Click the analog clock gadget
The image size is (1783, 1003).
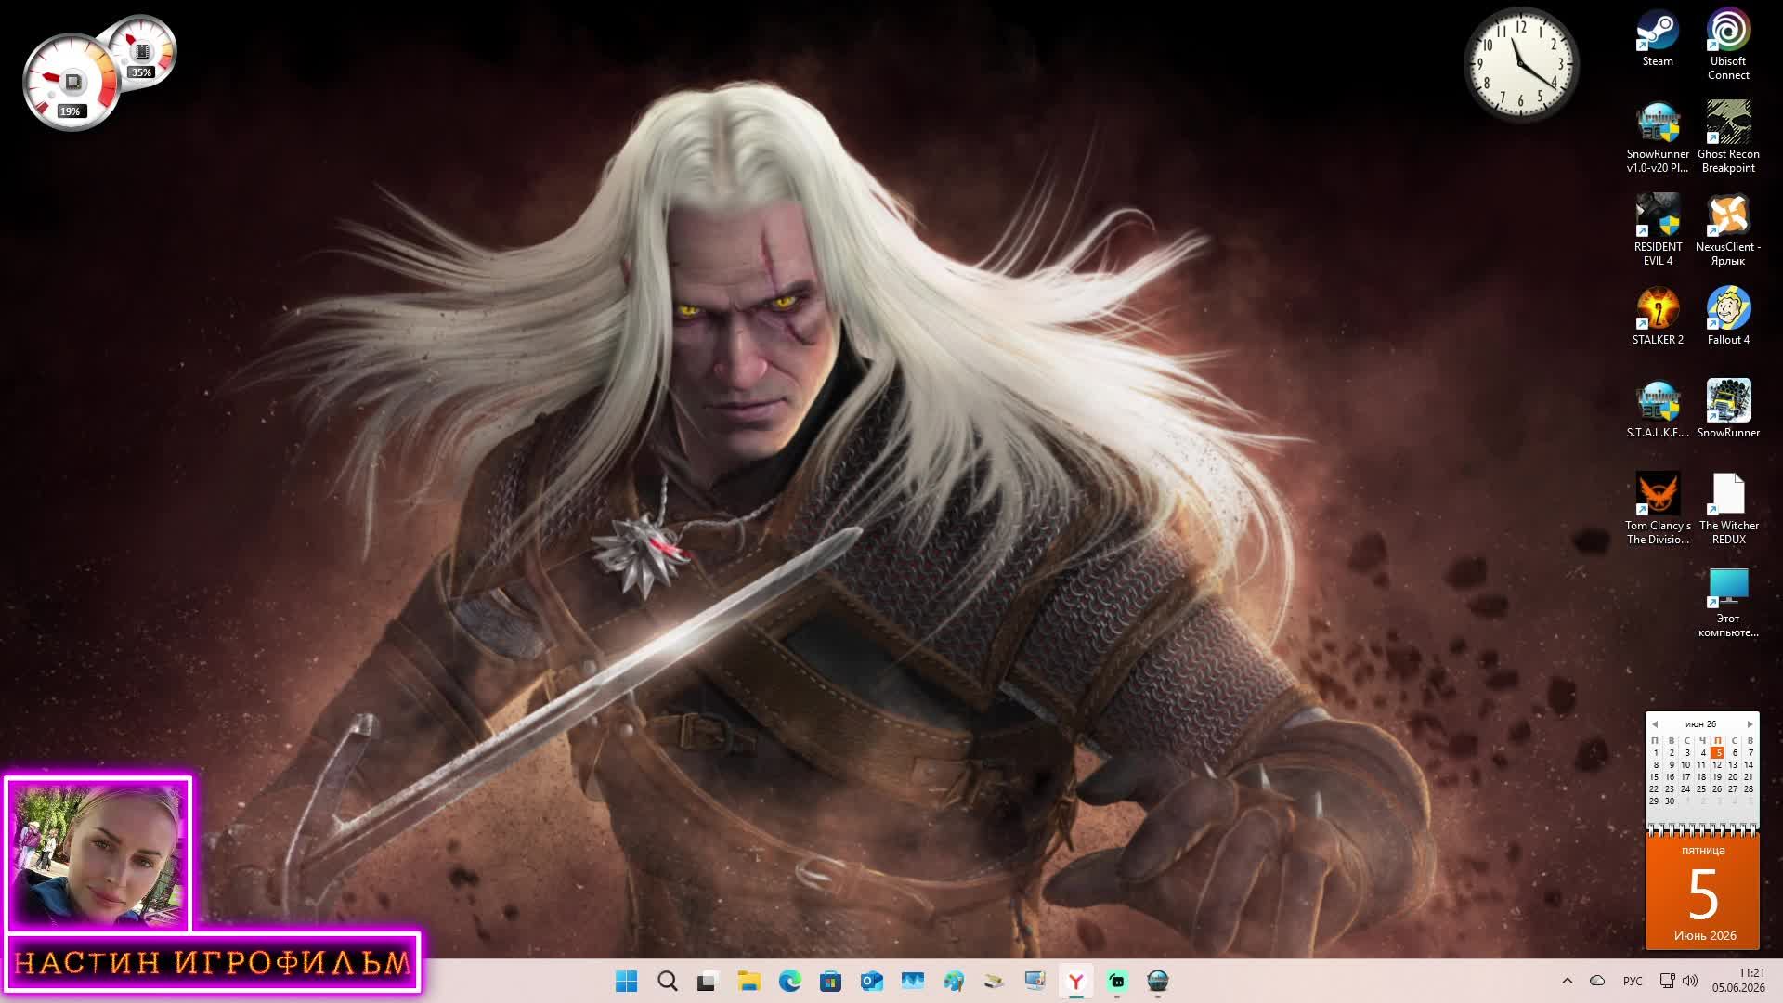[x=1521, y=65]
